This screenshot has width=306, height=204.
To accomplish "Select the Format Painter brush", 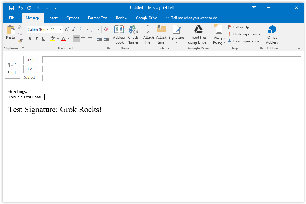I will point(20,41).
